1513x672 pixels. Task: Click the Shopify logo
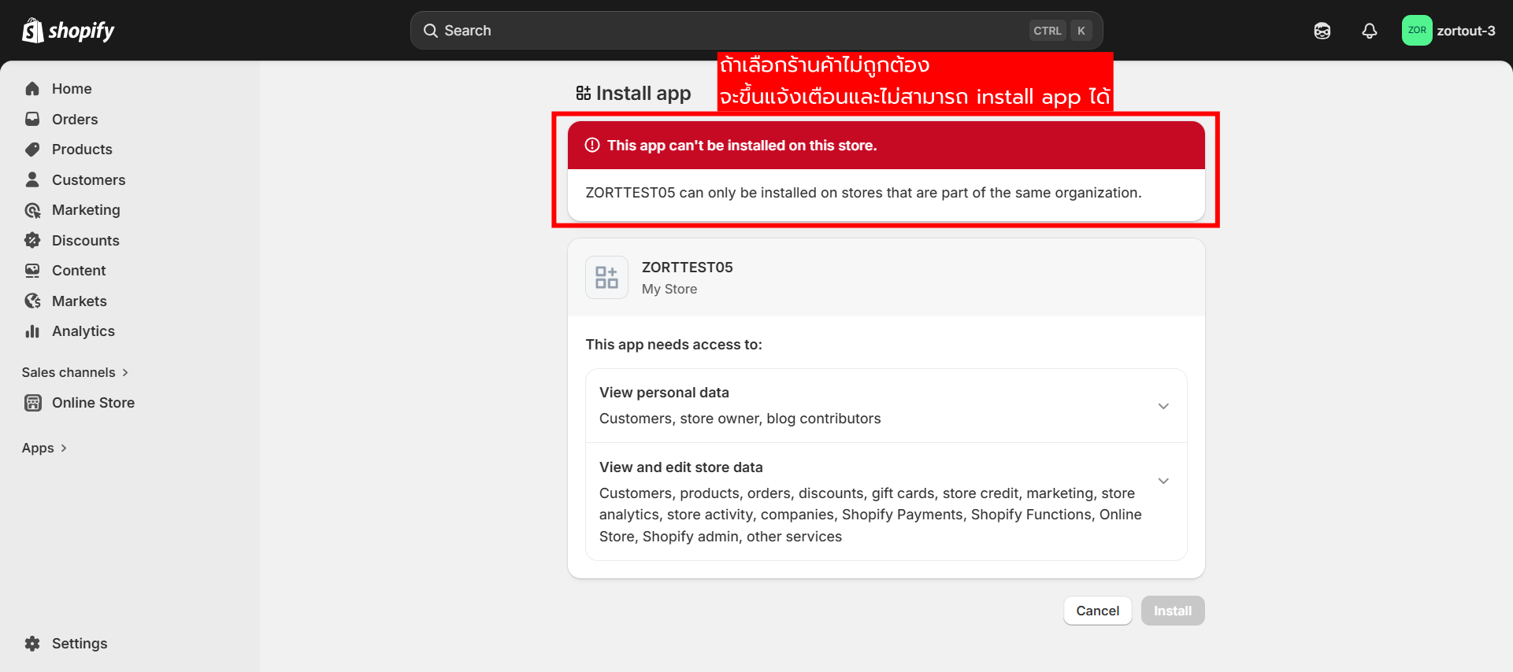pos(68,31)
